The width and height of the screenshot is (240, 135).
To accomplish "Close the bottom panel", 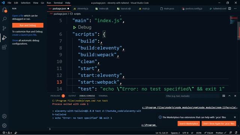I will pos(235,96).
